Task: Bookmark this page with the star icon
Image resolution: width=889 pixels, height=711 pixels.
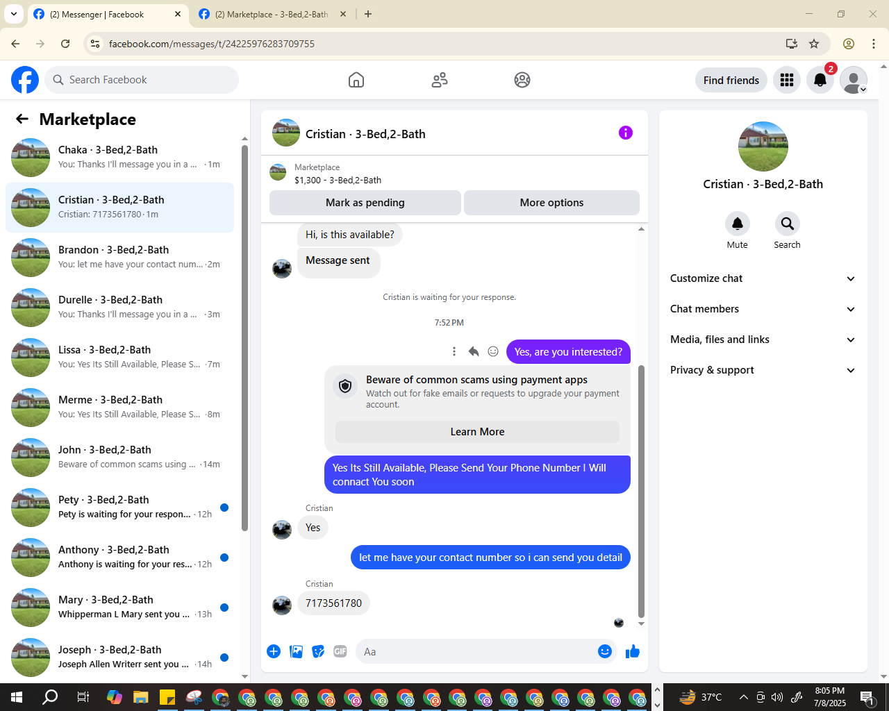Action: 814,44
